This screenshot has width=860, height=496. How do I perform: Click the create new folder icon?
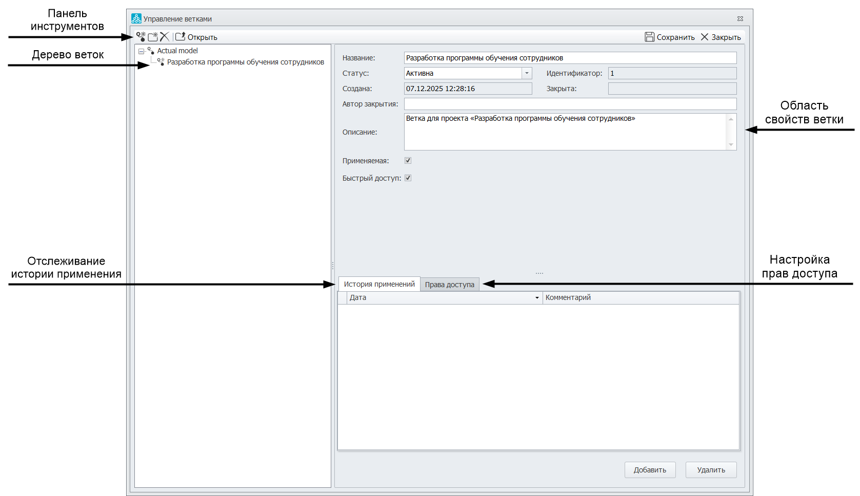(153, 37)
